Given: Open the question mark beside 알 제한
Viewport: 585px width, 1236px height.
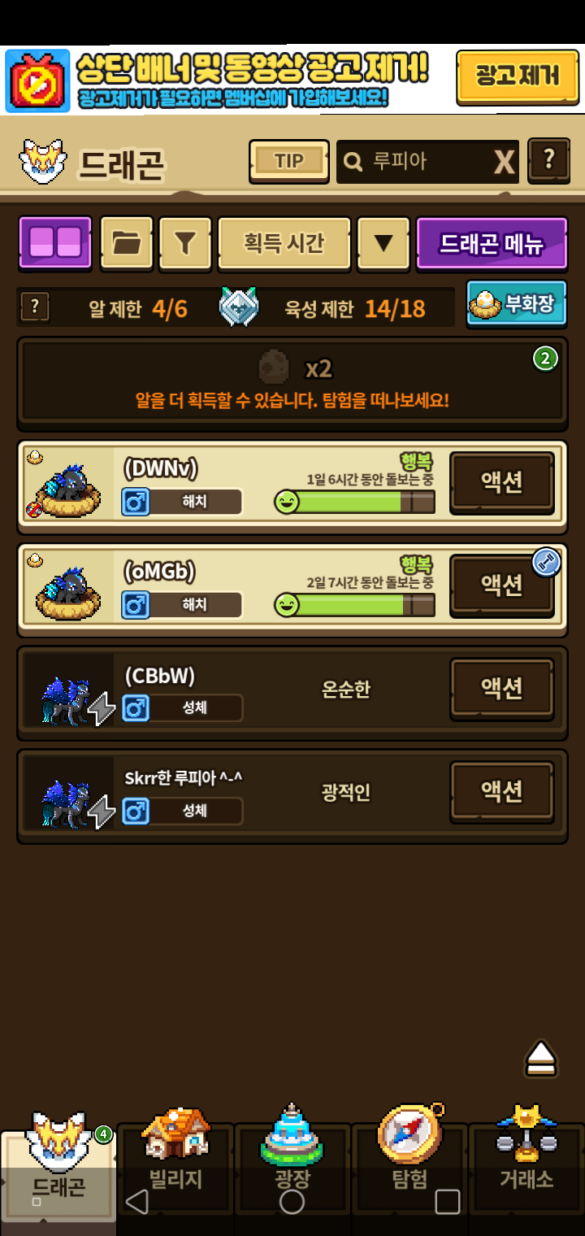Looking at the screenshot, I should [35, 307].
